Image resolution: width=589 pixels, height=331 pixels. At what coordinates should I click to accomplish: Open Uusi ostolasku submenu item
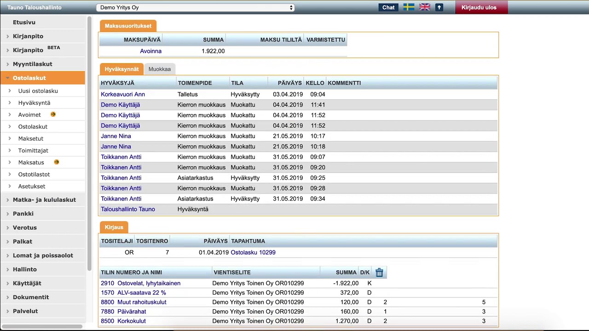point(38,91)
